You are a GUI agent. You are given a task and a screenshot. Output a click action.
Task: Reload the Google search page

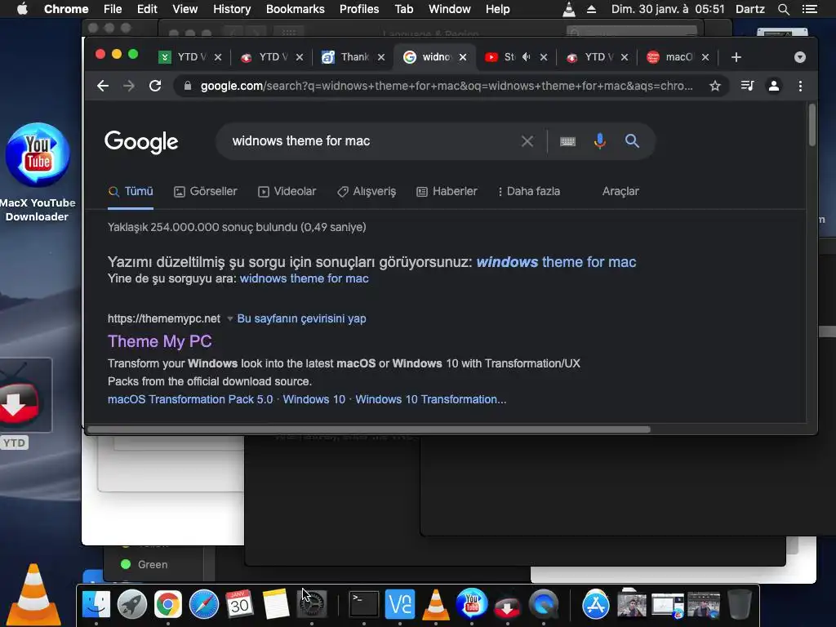click(155, 86)
